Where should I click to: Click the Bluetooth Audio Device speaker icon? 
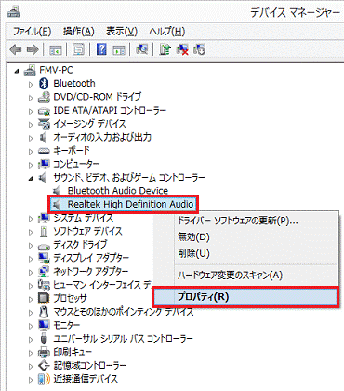pos(57,191)
